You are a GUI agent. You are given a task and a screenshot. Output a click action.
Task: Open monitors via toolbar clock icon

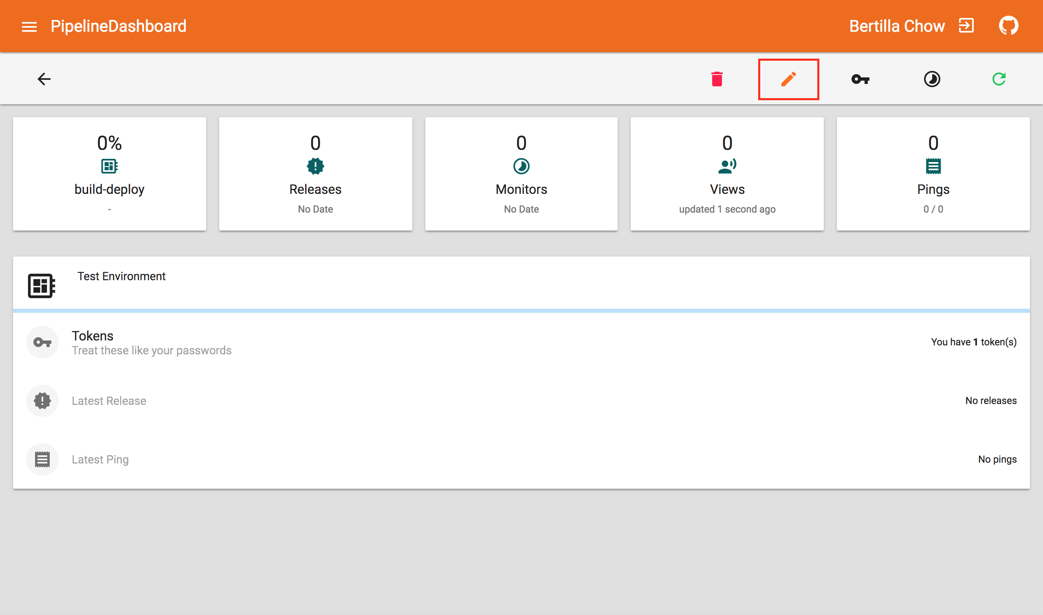click(x=932, y=79)
